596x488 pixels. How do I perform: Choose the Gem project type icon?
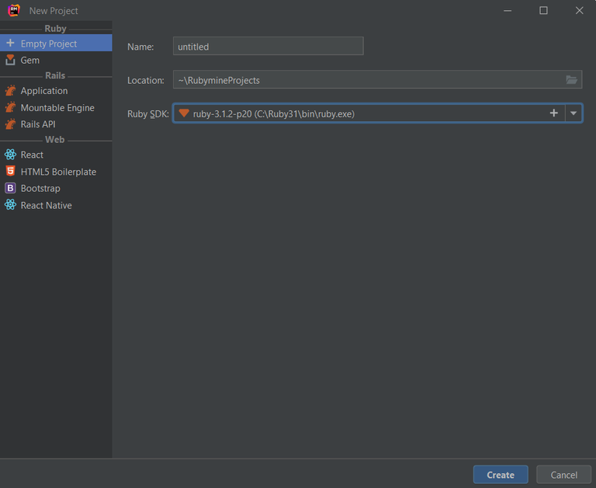click(10, 60)
